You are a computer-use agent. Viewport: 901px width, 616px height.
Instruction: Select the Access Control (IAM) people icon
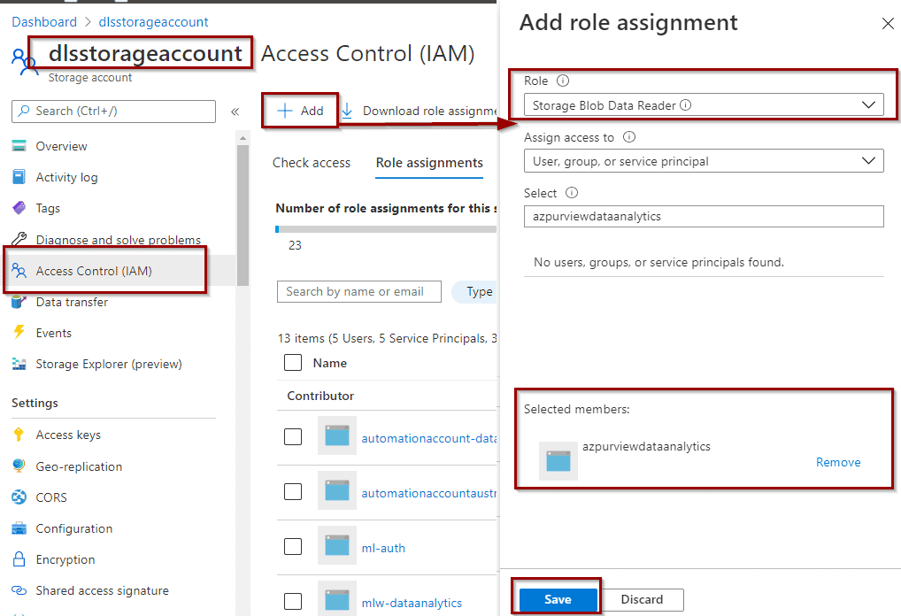pyautogui.click(x=19, y=271)
